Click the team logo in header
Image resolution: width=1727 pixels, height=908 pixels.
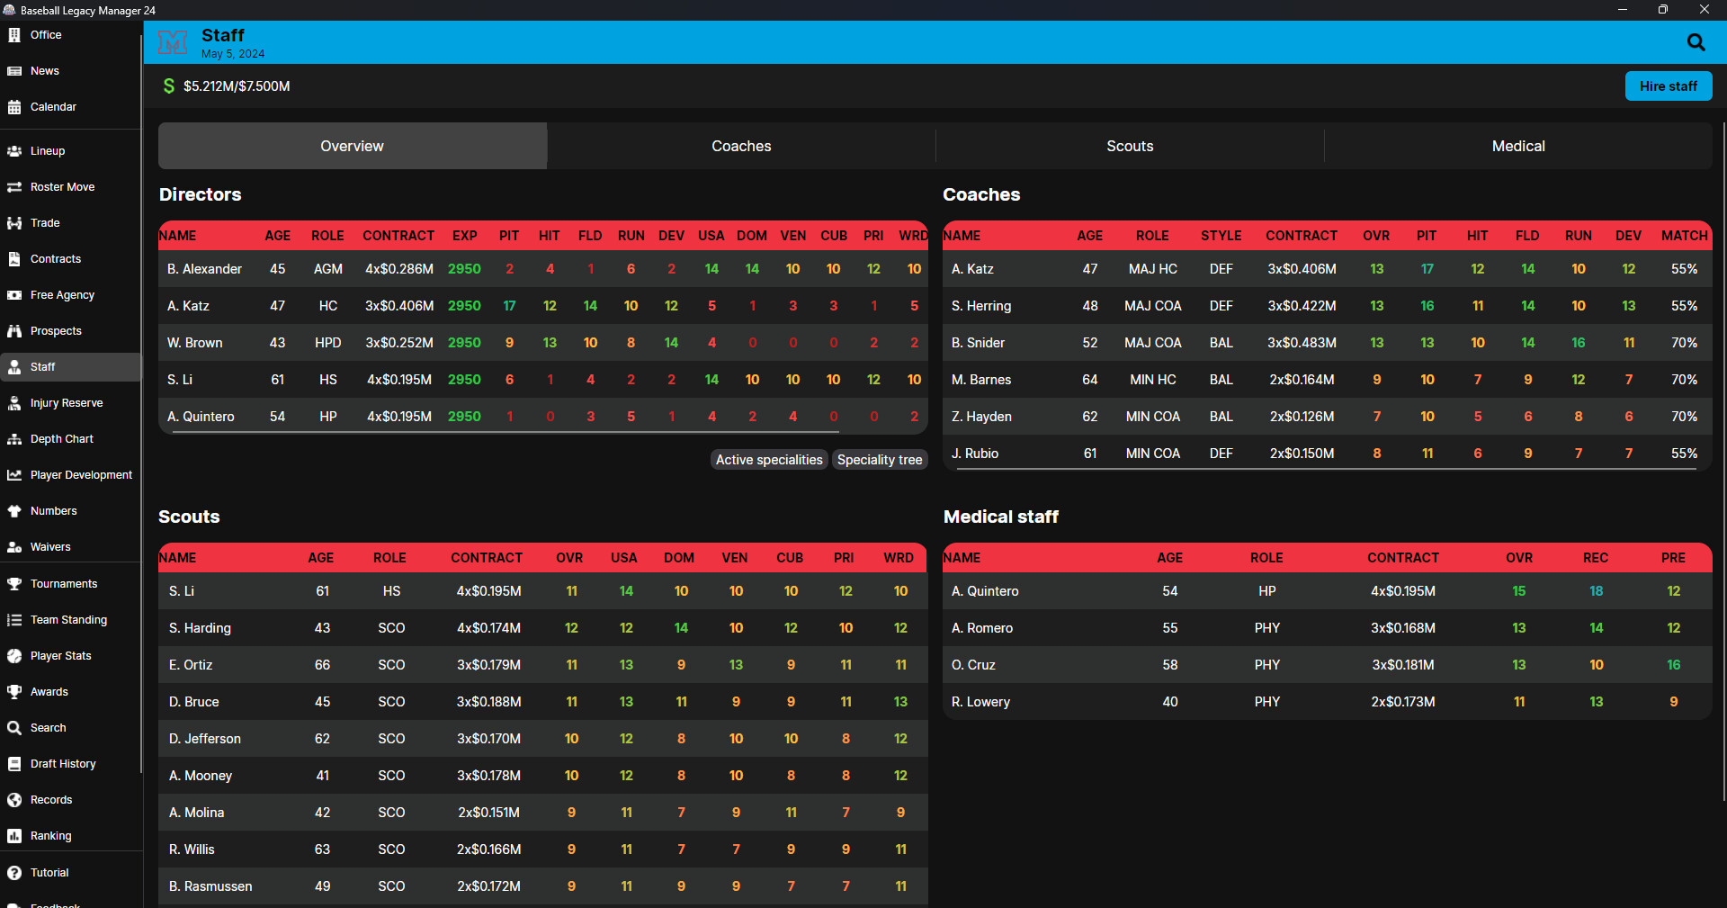point(173,42)
